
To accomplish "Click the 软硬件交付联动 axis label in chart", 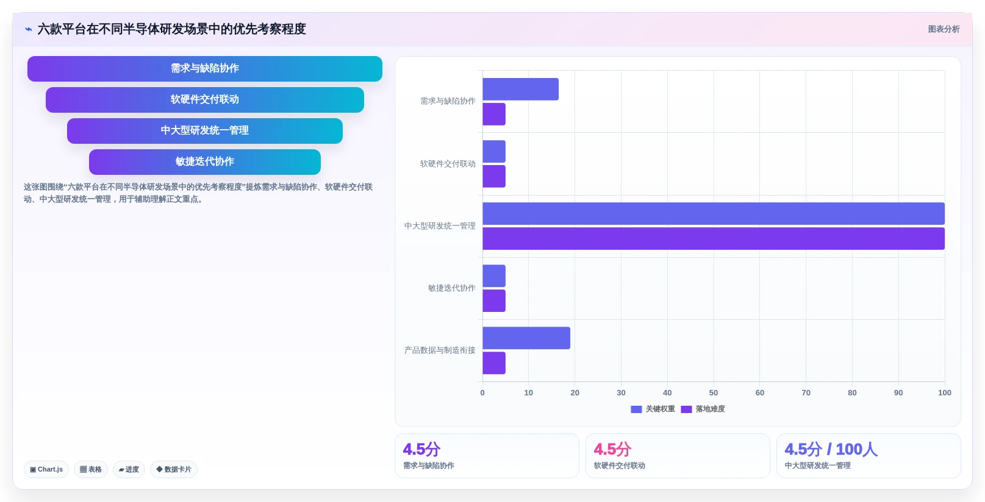I will pyautogui.click(x=448, y=164).
